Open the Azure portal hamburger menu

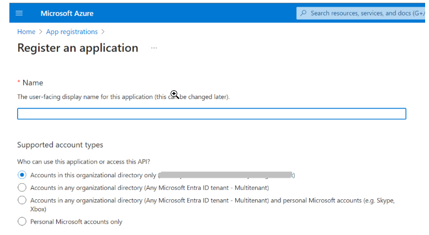[x=19, y=13]
